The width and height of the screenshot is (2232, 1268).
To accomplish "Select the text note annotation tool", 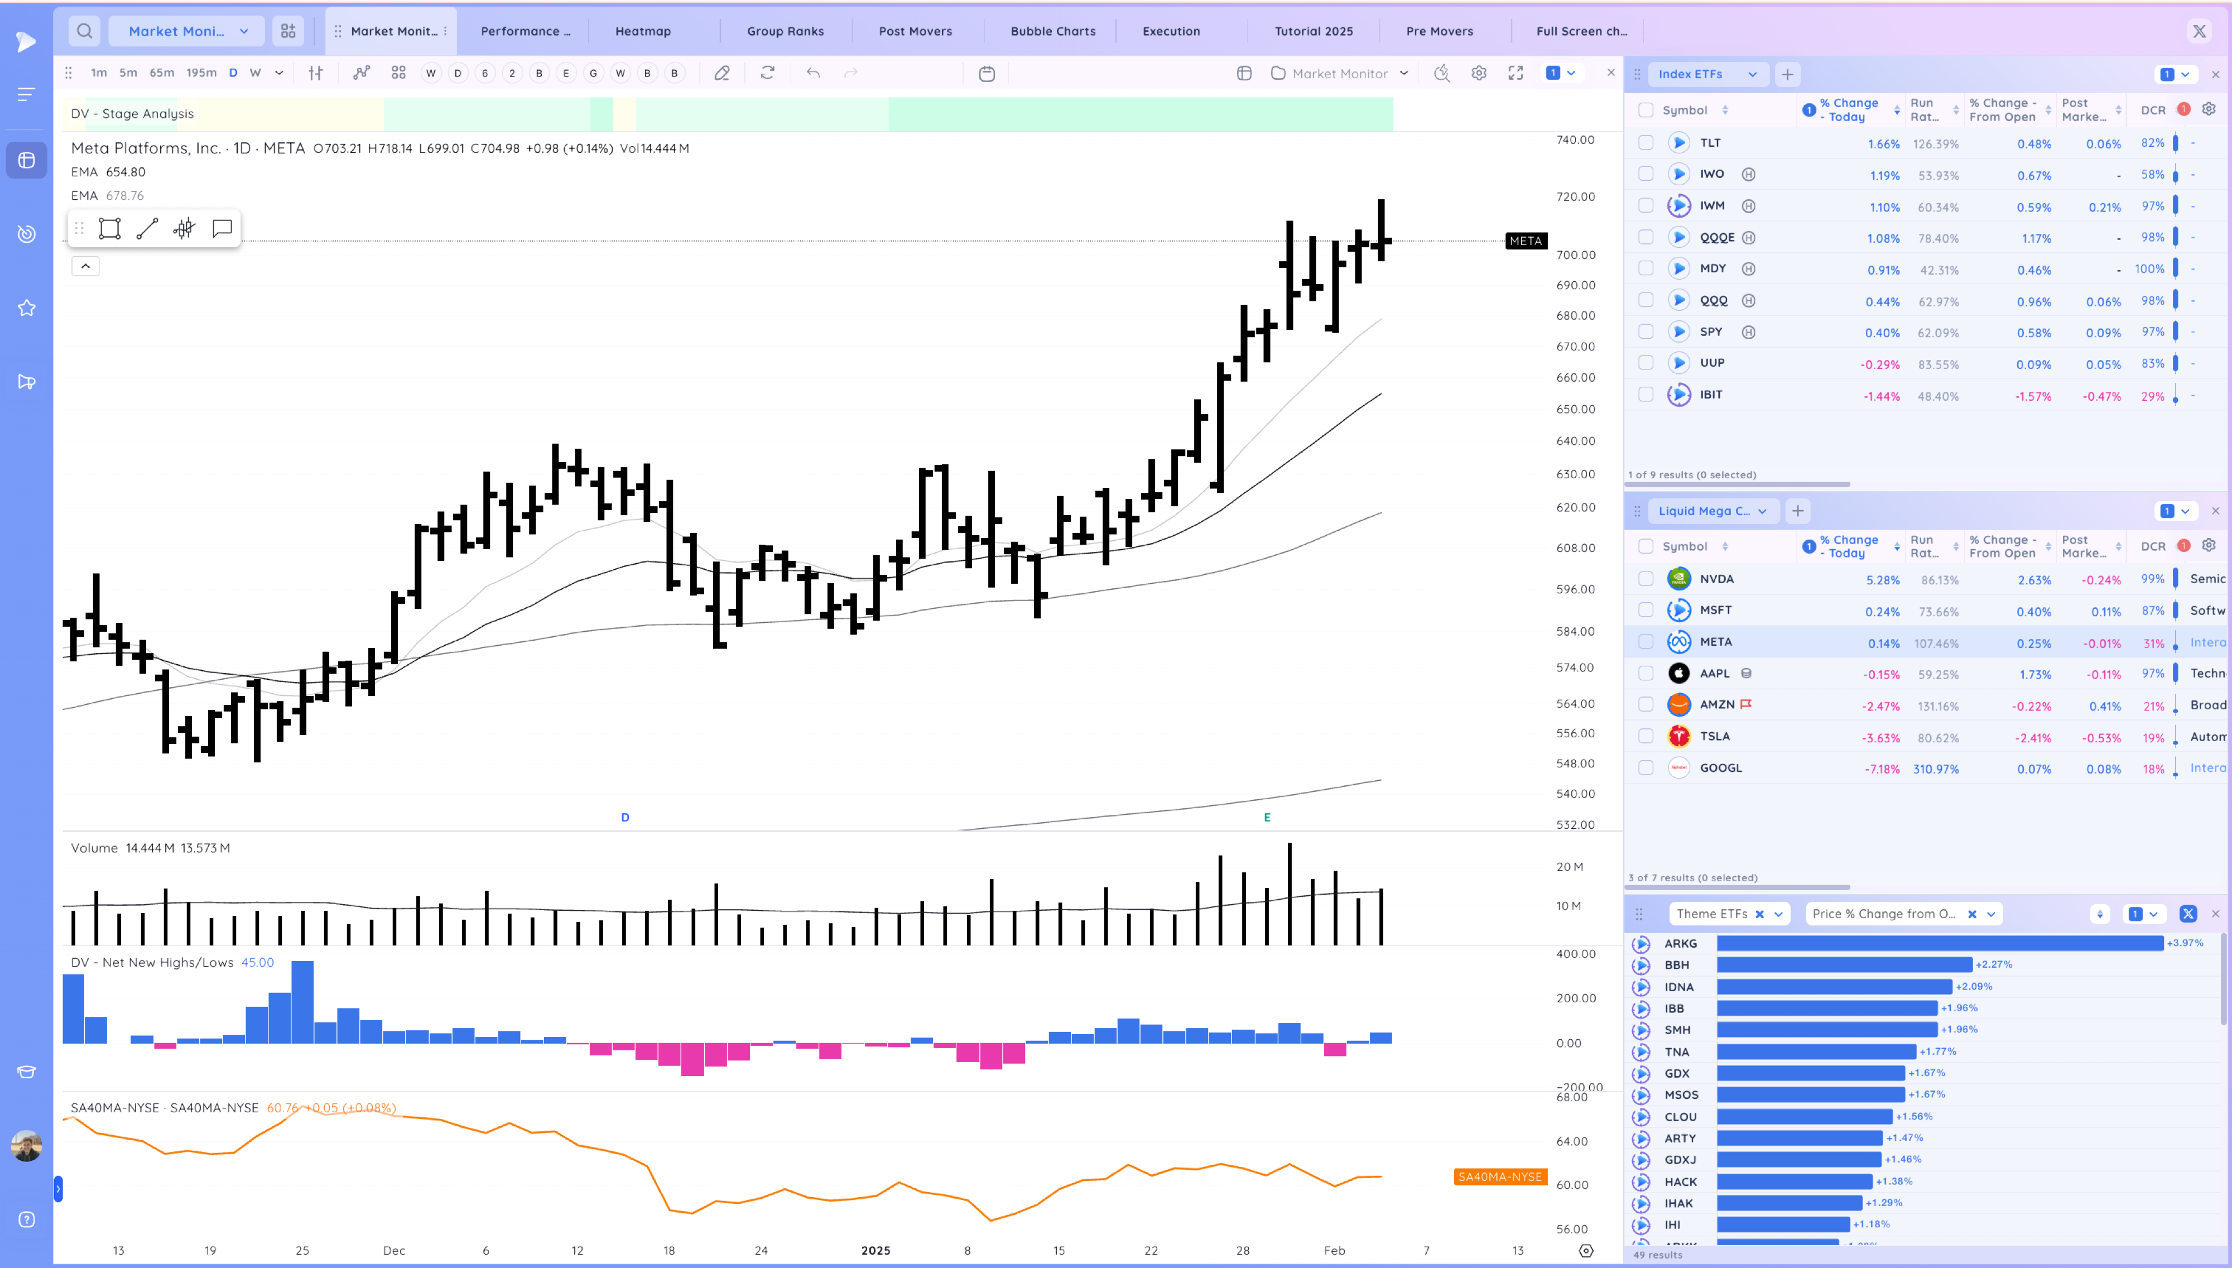I will [222, 229].
